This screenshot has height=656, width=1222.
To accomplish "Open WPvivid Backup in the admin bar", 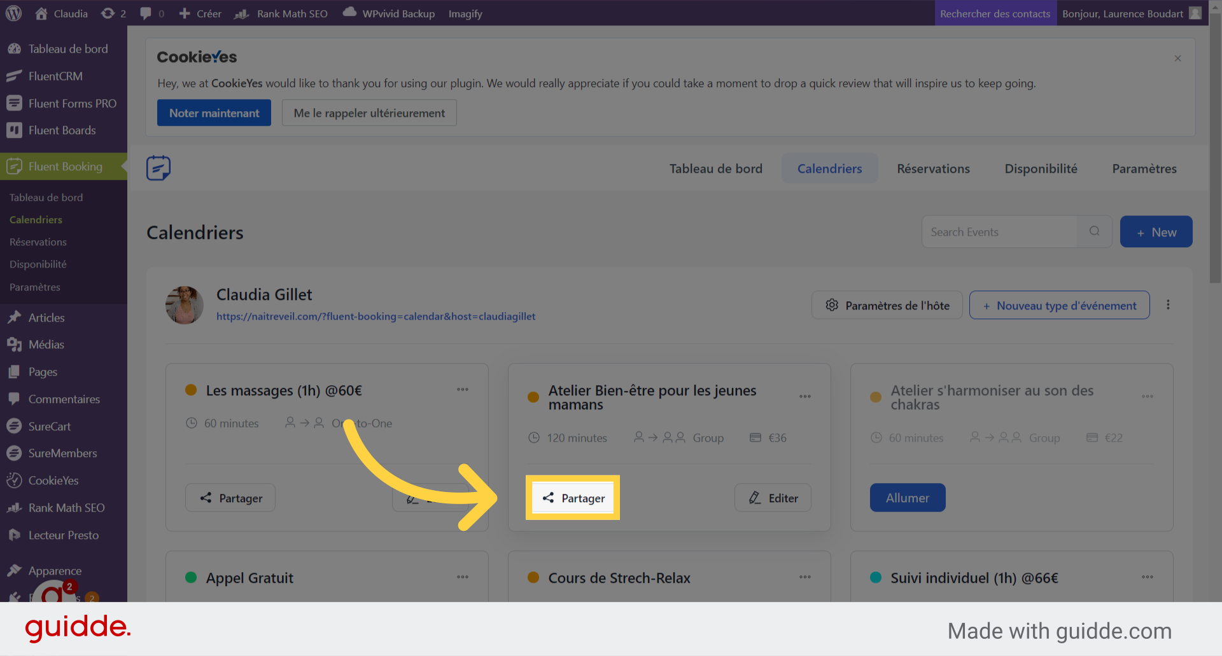I will 389,13.
